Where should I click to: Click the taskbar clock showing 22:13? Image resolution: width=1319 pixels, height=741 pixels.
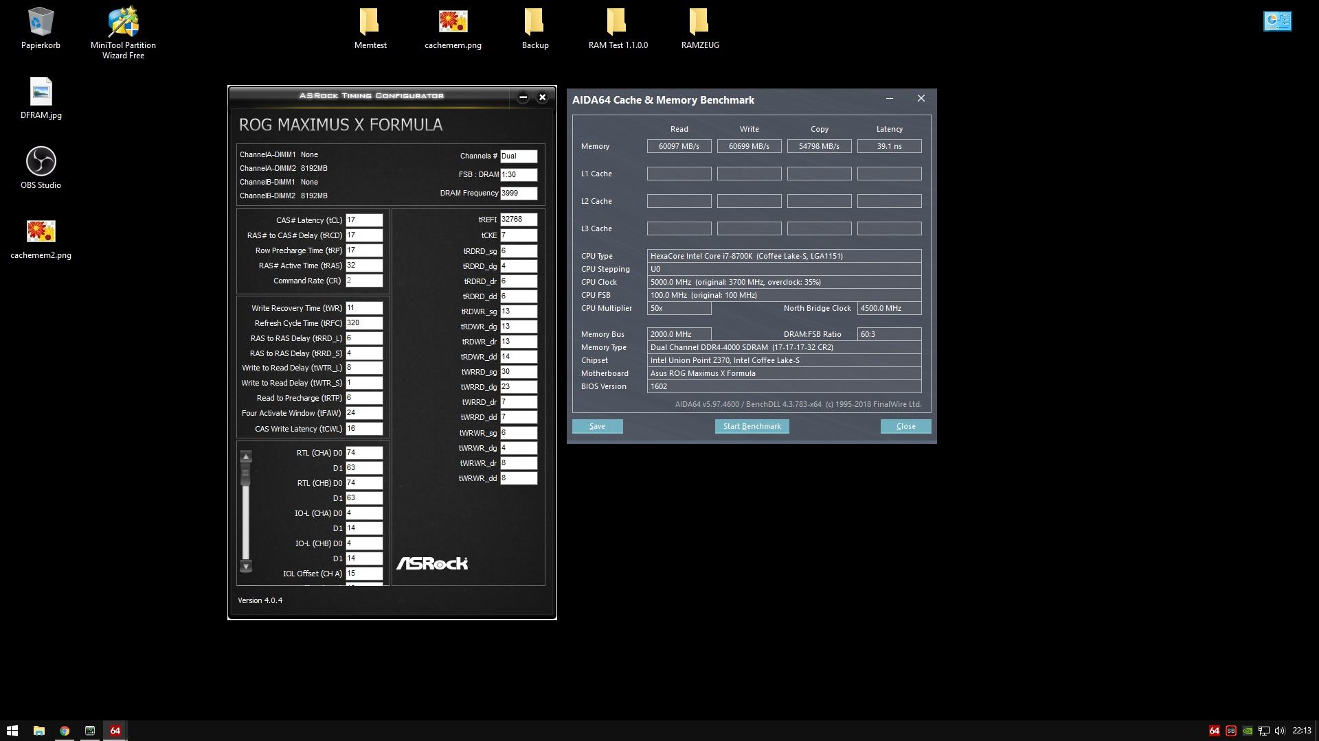[x=1301, y=731]
